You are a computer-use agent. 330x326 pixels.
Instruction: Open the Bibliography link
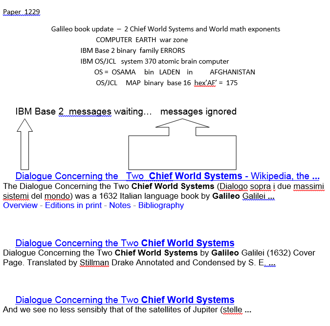[x=161, y=206]
